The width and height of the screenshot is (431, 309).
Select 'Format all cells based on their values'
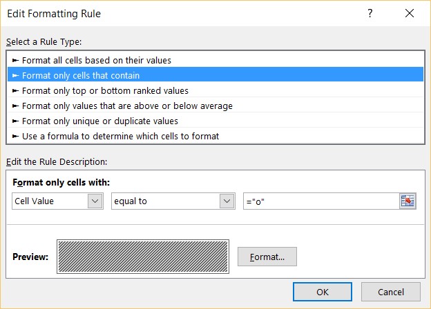click(97, 60)
